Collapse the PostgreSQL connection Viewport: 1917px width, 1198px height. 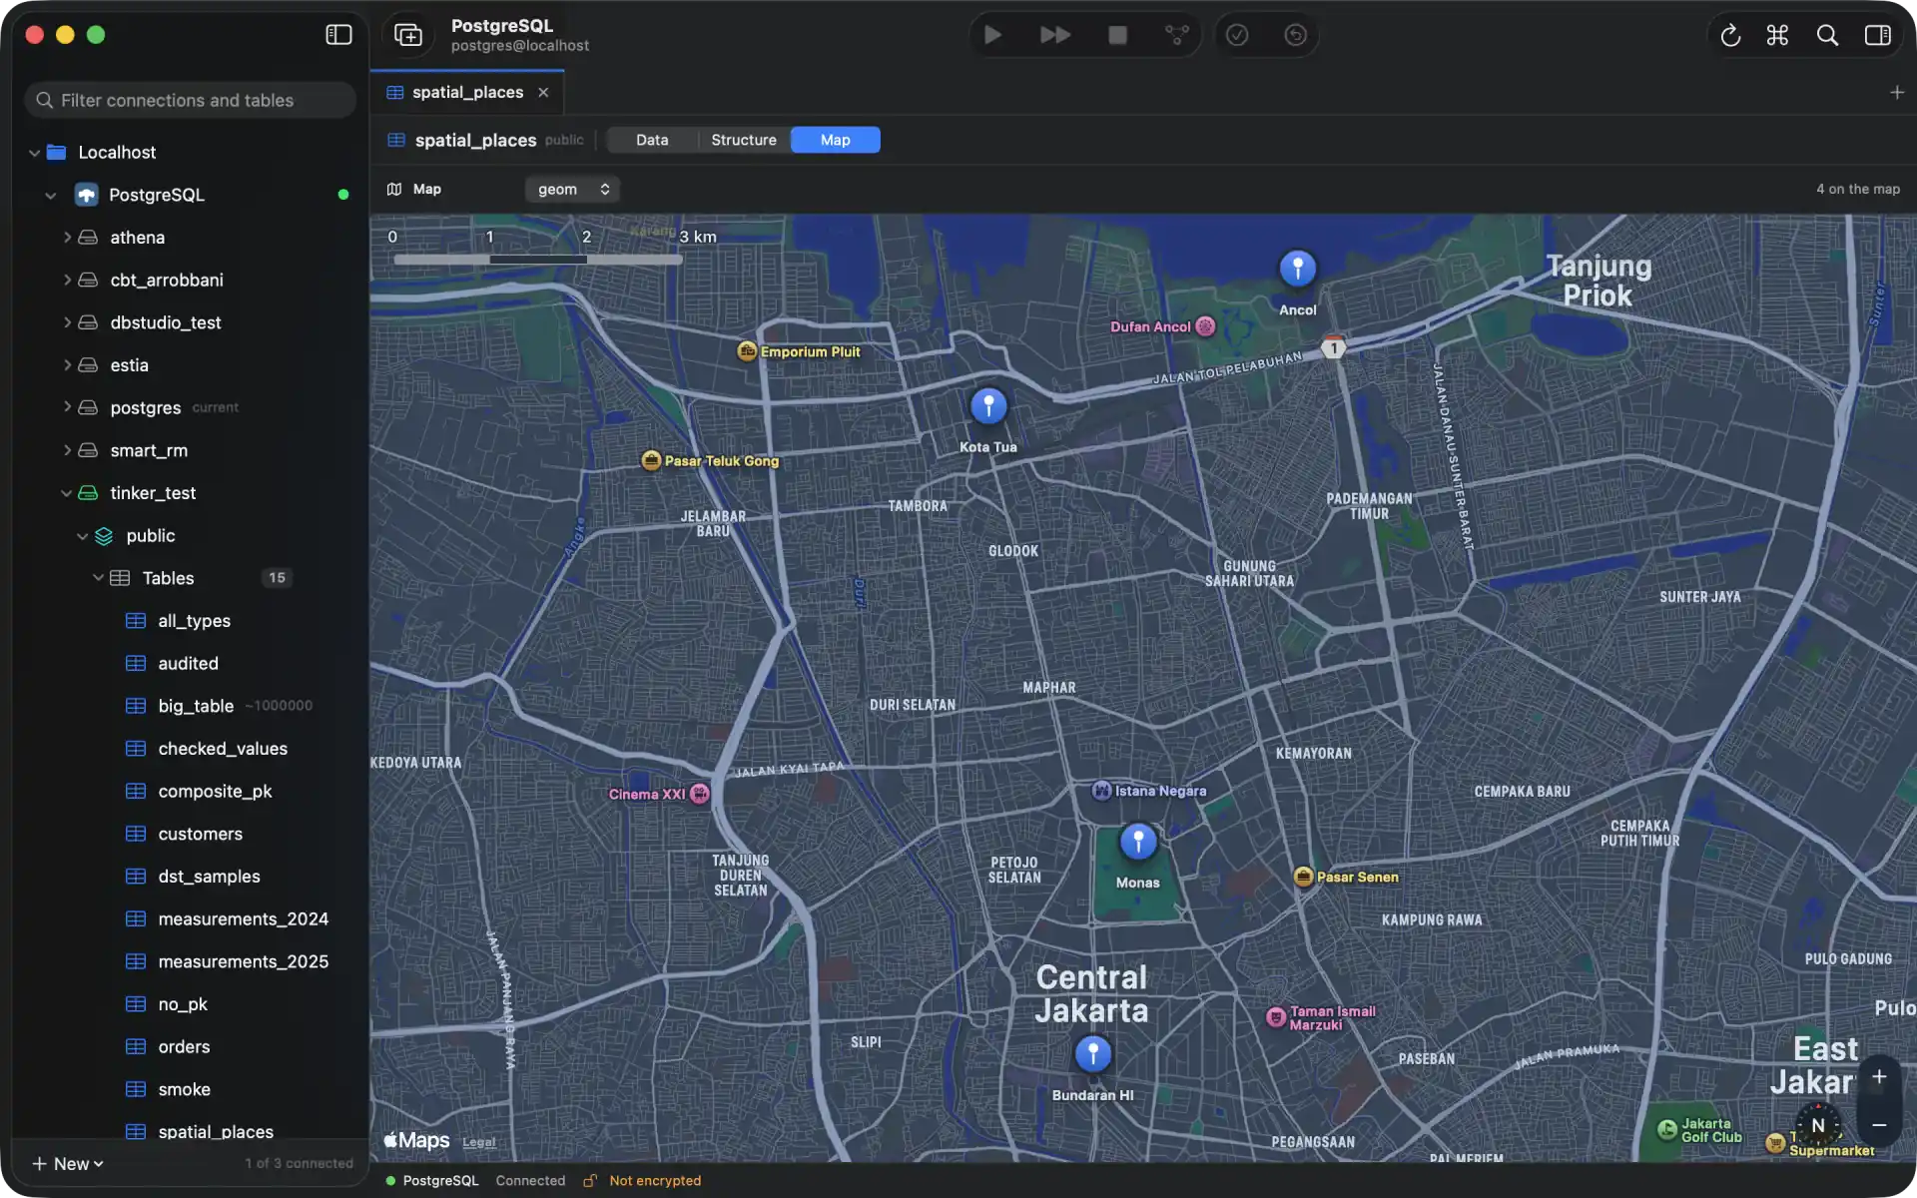coord(51,196)
